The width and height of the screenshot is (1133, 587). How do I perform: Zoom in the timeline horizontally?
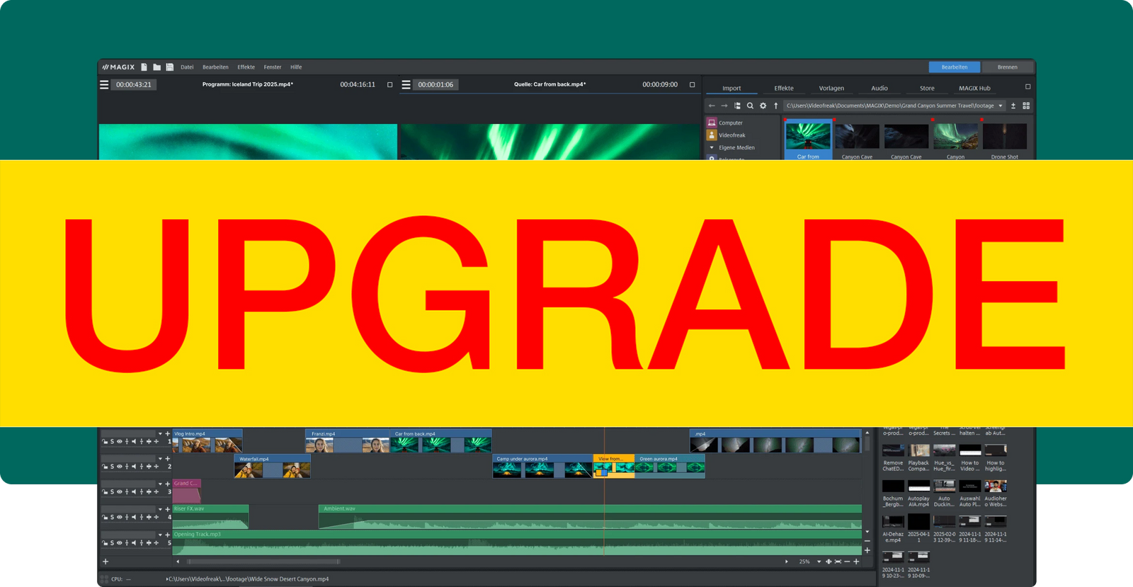coord(857,562)
